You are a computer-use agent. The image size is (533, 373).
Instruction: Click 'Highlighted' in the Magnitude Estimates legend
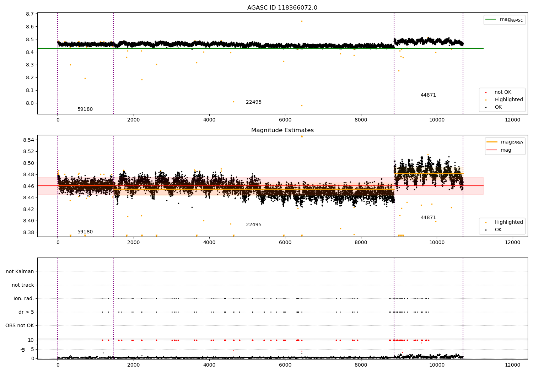(508, 222)
